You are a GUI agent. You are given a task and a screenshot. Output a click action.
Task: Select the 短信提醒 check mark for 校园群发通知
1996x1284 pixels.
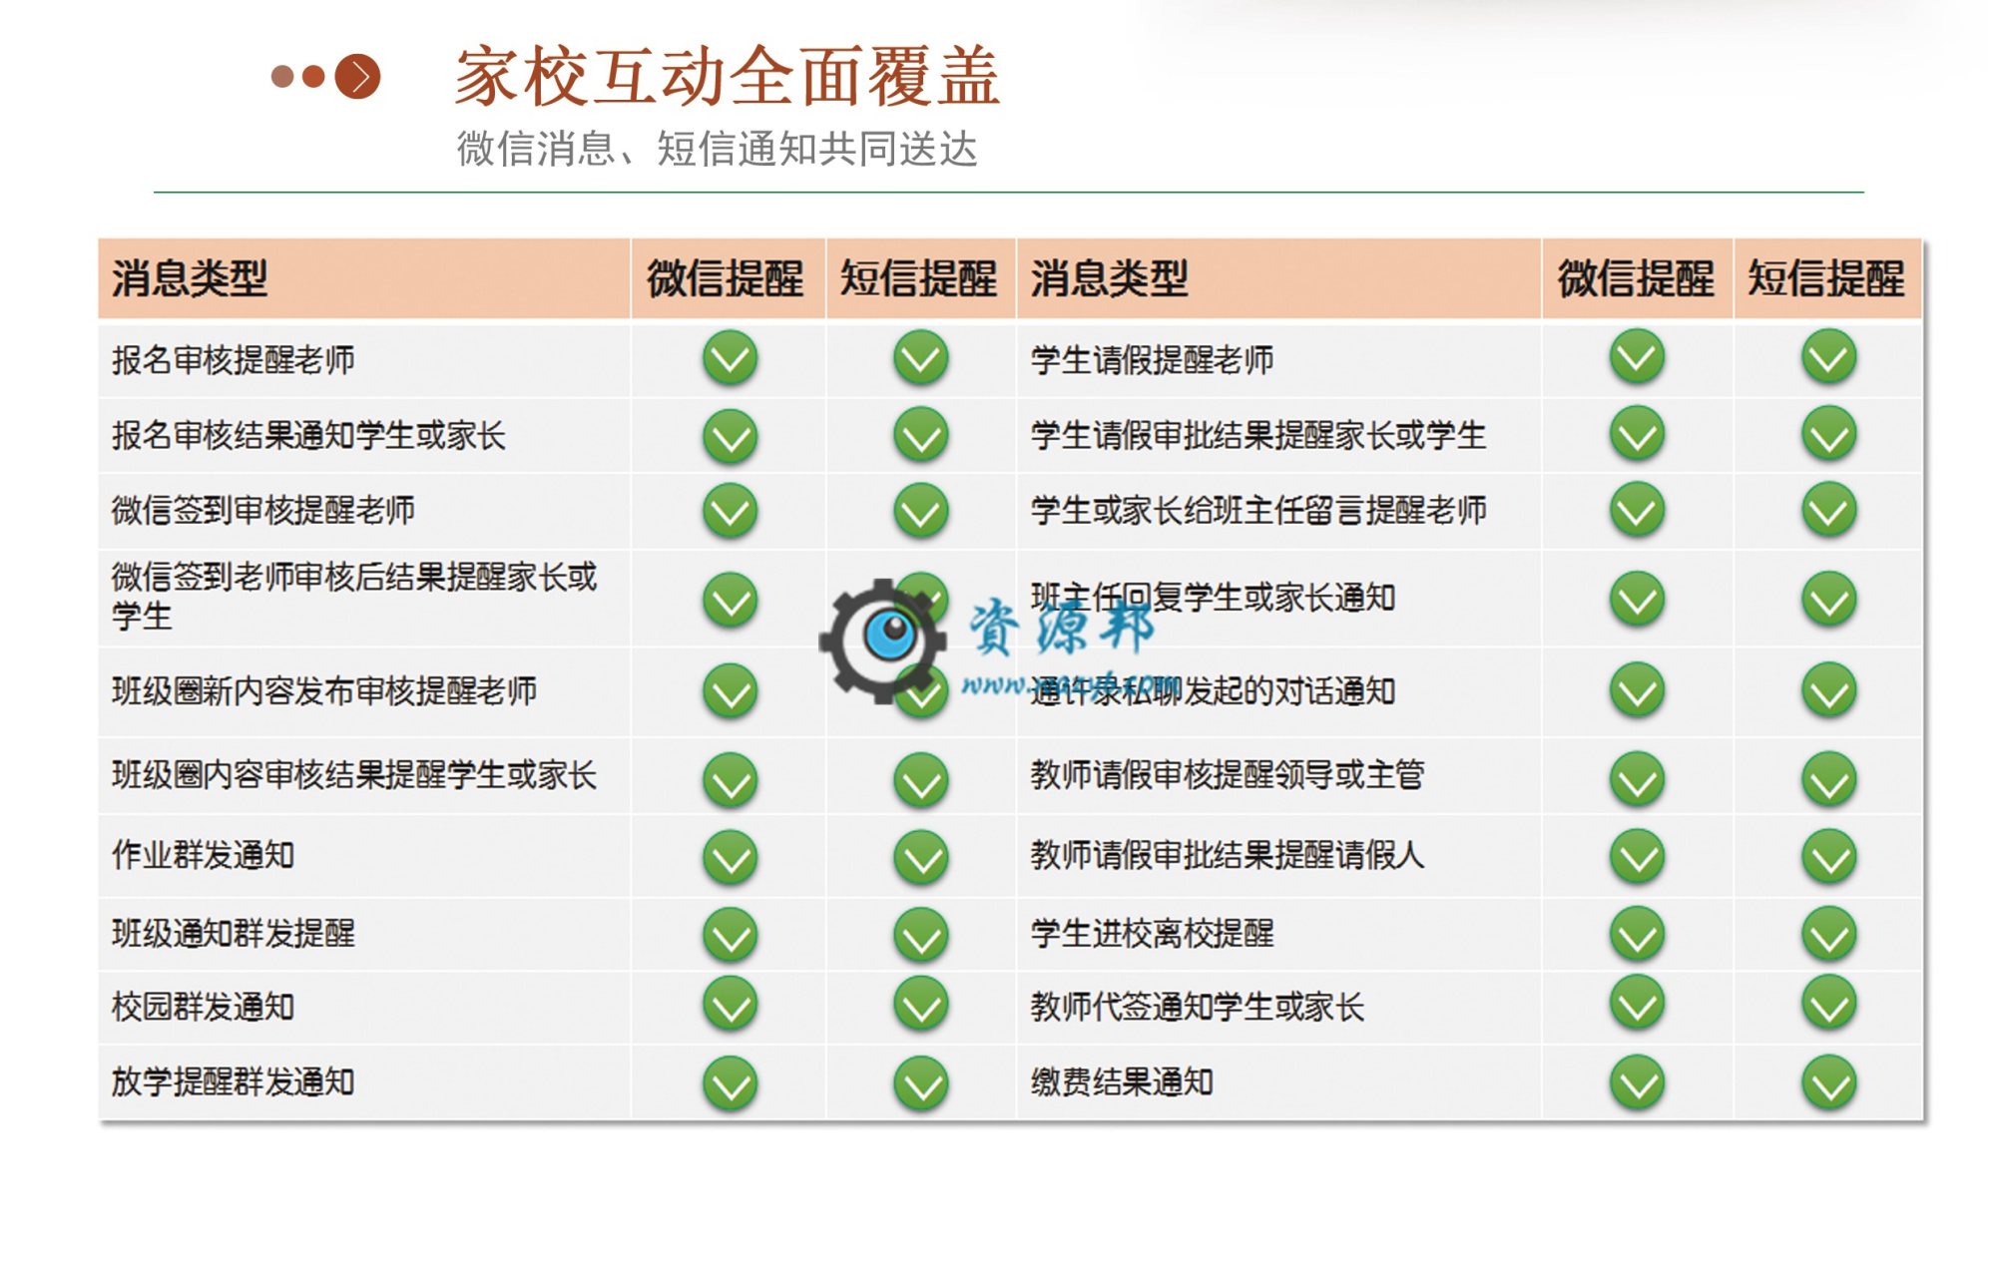pos(921,1005)
